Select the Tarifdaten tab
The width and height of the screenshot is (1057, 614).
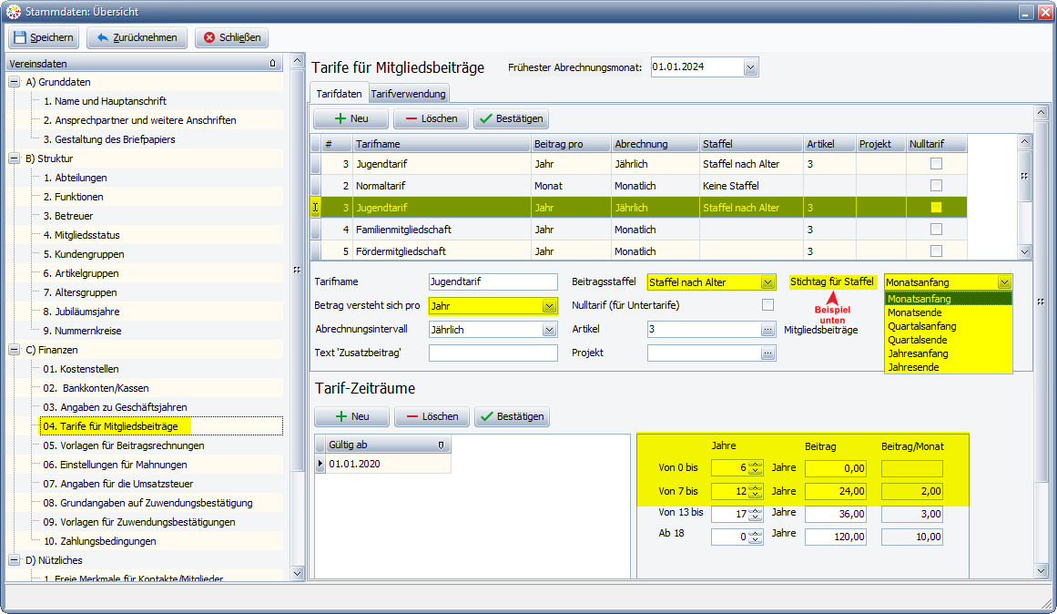[x=339, y=94]
